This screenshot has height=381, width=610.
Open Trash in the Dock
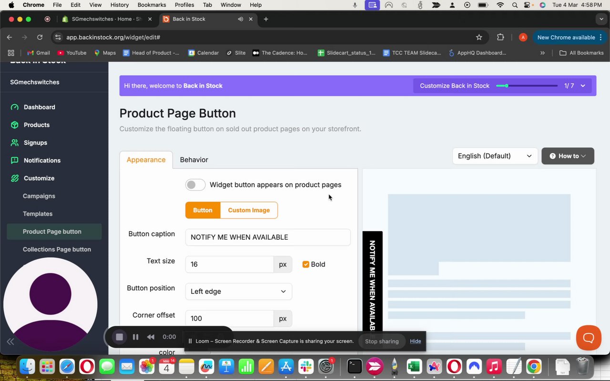(582, 366)
